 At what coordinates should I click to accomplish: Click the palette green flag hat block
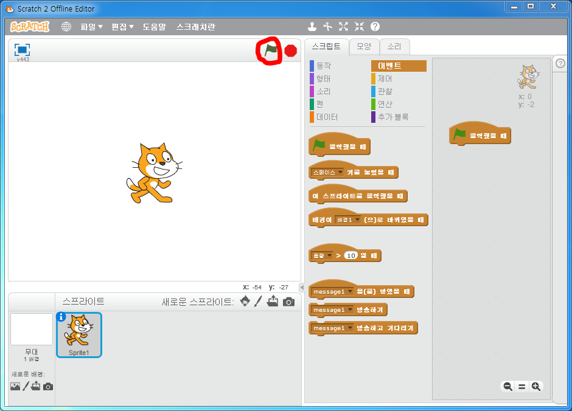340,145
